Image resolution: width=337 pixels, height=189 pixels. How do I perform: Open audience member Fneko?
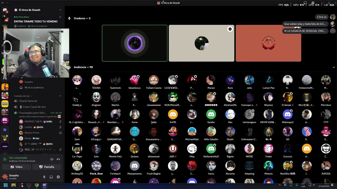click(268, 151)
